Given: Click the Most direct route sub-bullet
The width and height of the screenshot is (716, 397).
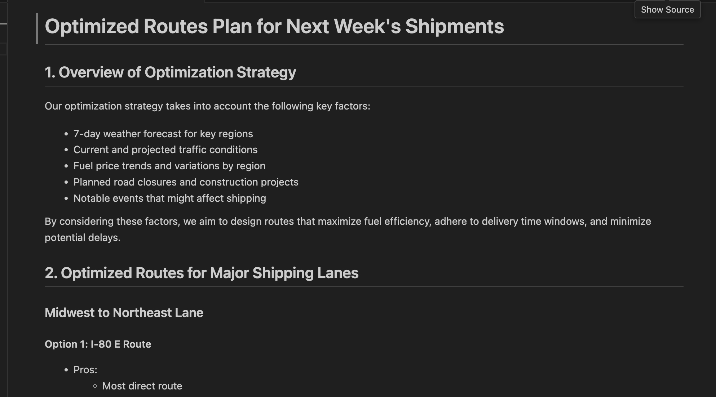Looking at the screenshot, I should [x=142, y=386].
